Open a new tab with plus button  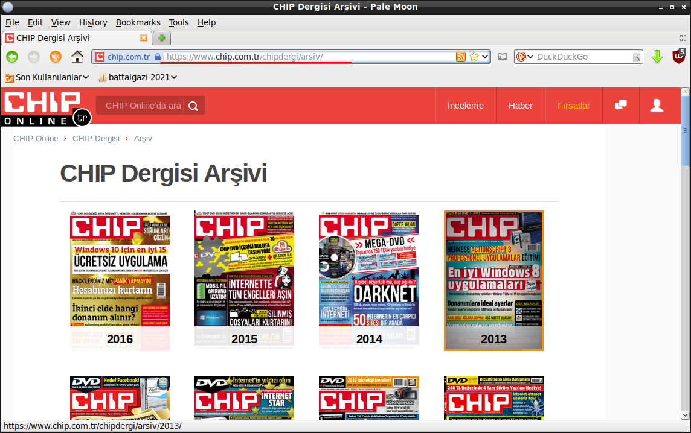pos(162,38)
